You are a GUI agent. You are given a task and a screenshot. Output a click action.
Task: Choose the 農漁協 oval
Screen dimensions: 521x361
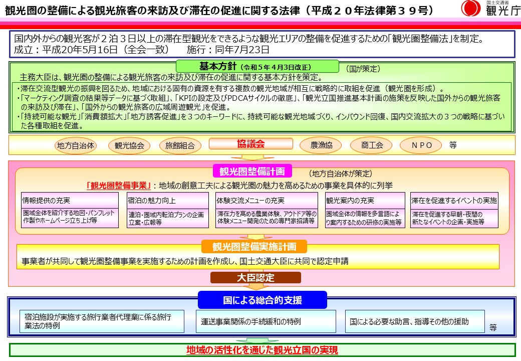click(x=320, y=145)
